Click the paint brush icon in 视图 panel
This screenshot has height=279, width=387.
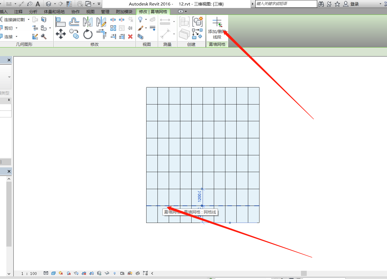point(140,28)
